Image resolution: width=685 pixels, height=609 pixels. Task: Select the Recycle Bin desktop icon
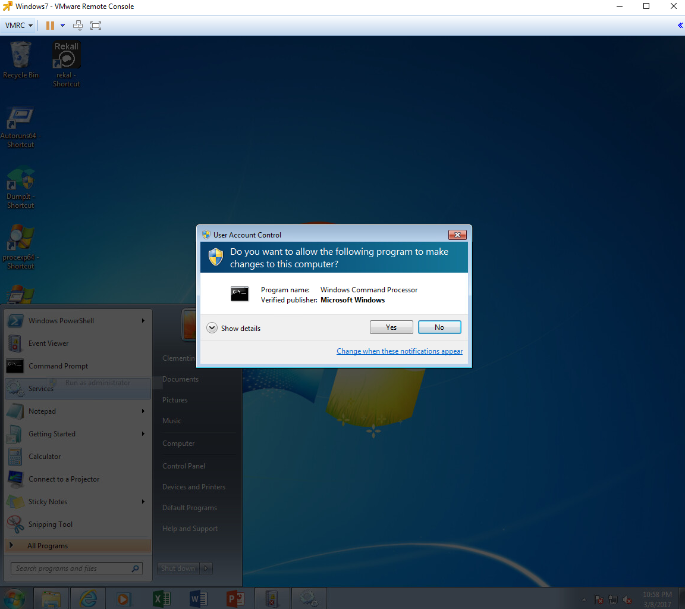click(x=21, y=60)
